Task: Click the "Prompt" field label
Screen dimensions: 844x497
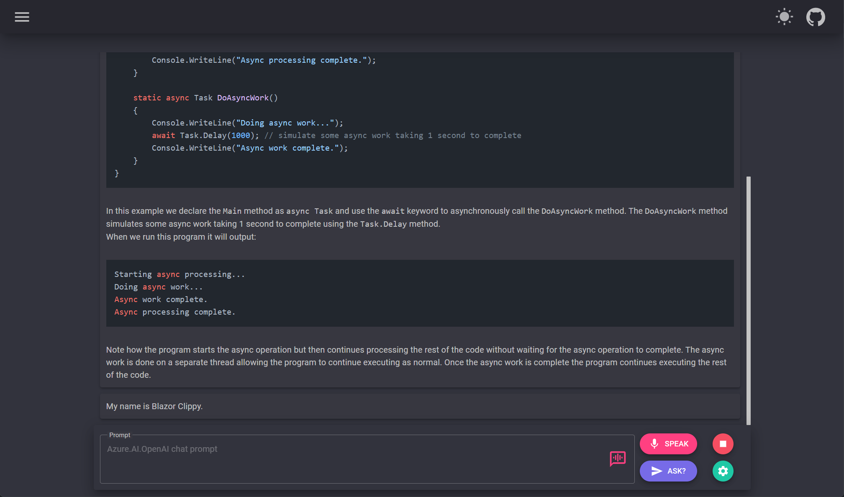Action: click(x=120, y=435)
